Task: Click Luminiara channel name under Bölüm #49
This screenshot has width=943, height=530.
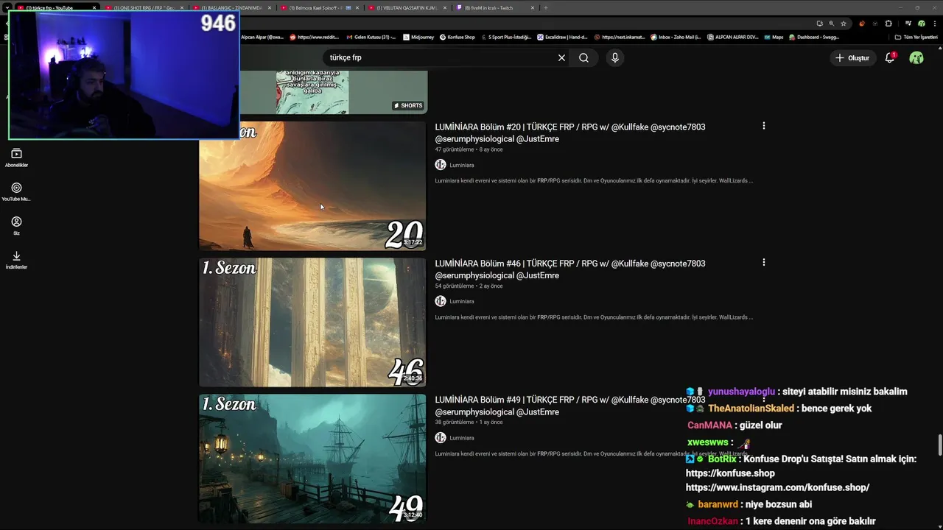Action: pyautogui.click(x=462, y=438)
